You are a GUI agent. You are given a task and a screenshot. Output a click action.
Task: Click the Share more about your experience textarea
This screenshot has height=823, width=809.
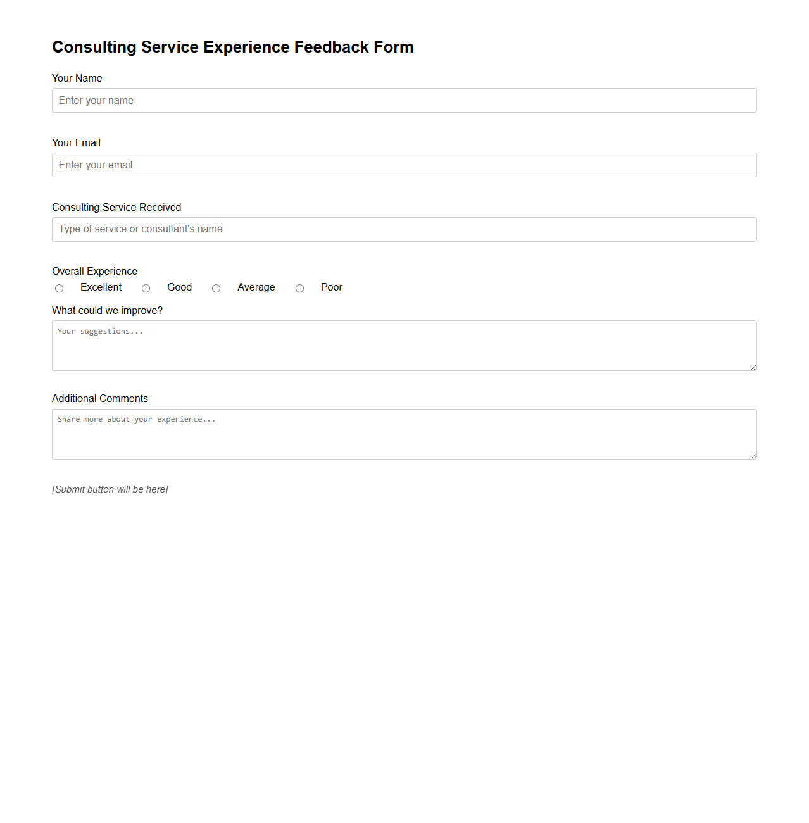[404, 434]
